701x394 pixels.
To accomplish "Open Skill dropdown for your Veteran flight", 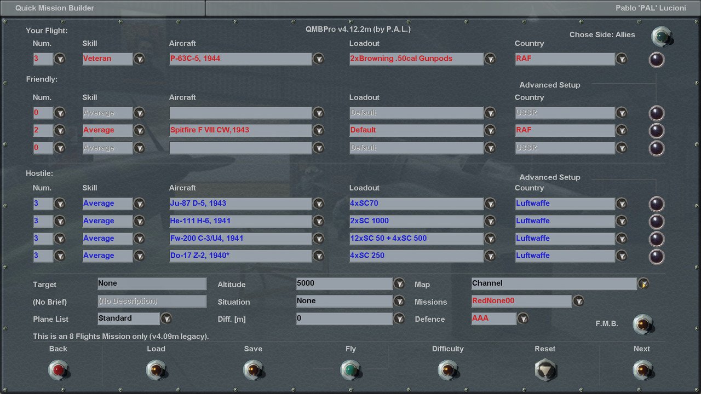I will point(139,59).
